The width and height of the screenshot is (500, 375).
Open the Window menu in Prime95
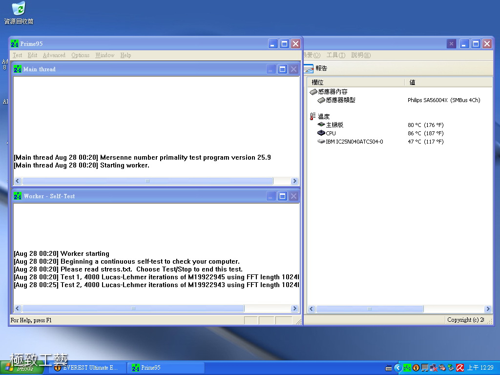[104, 55]
